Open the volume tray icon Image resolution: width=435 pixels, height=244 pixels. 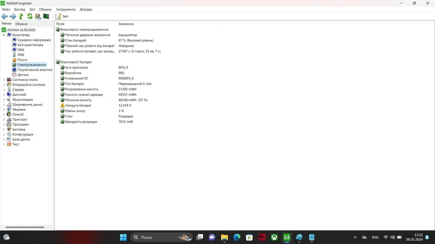click(393, 237)
